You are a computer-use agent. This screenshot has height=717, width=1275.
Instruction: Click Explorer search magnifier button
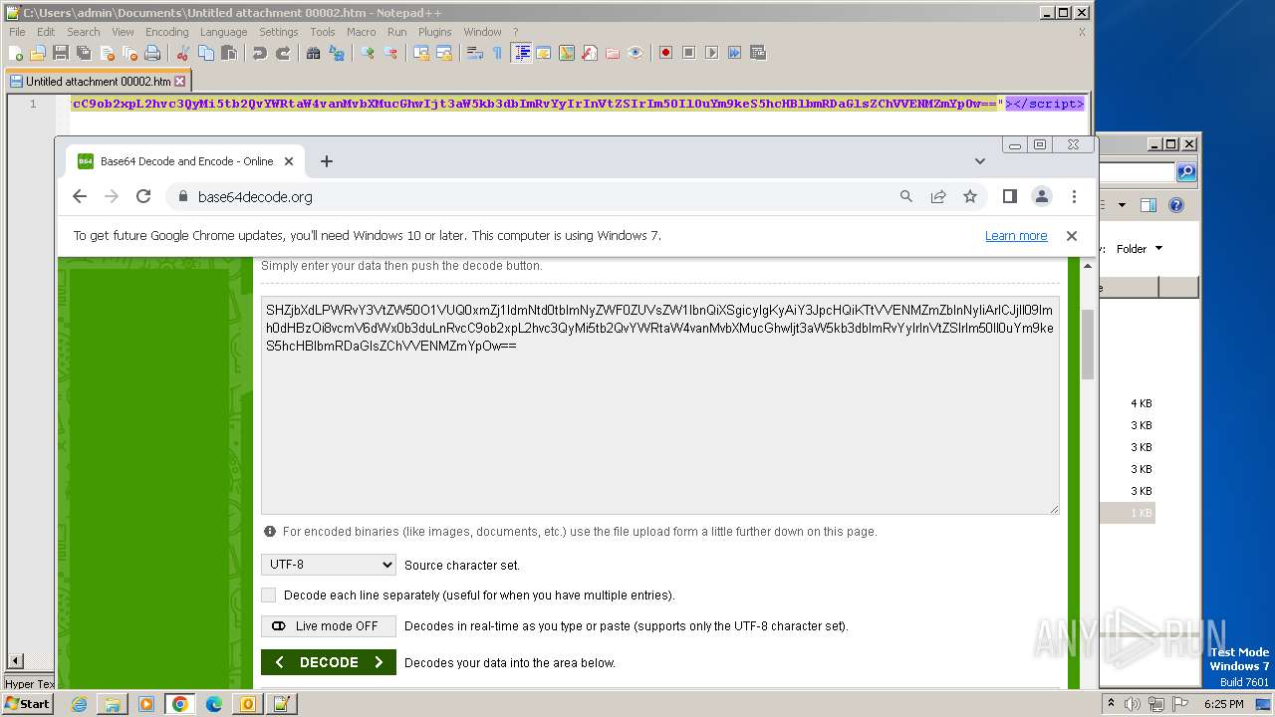click(1186, 172)
